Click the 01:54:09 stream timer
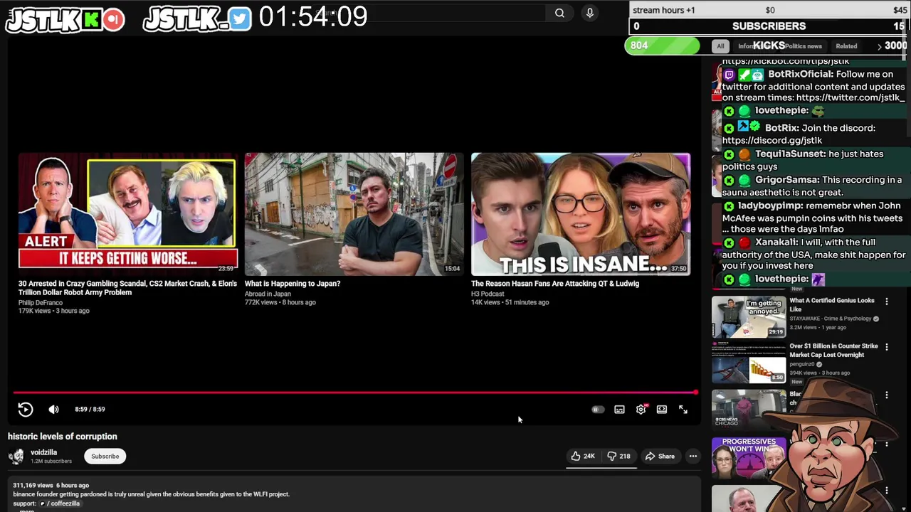Image resolution: width=911 pixels, height=512 pixels. tap(313, 17)
